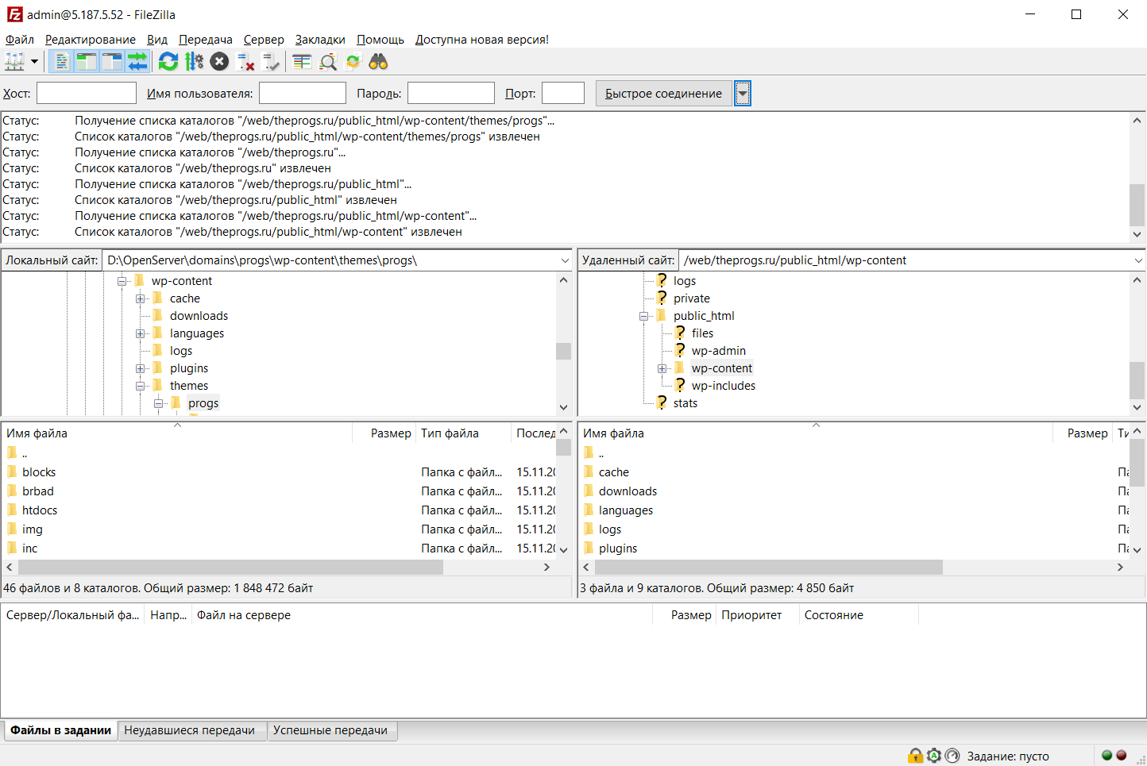The height and width of the screenshot is (766, 1147).
Task: Open the Site Manager icon
Action: coord(14,62)
